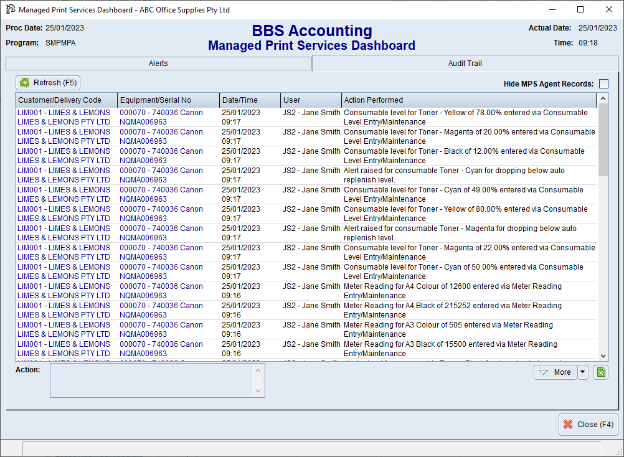Select the Audit Trail tab
The height and width of the screenshot is (457, 624).
(465, 64)
